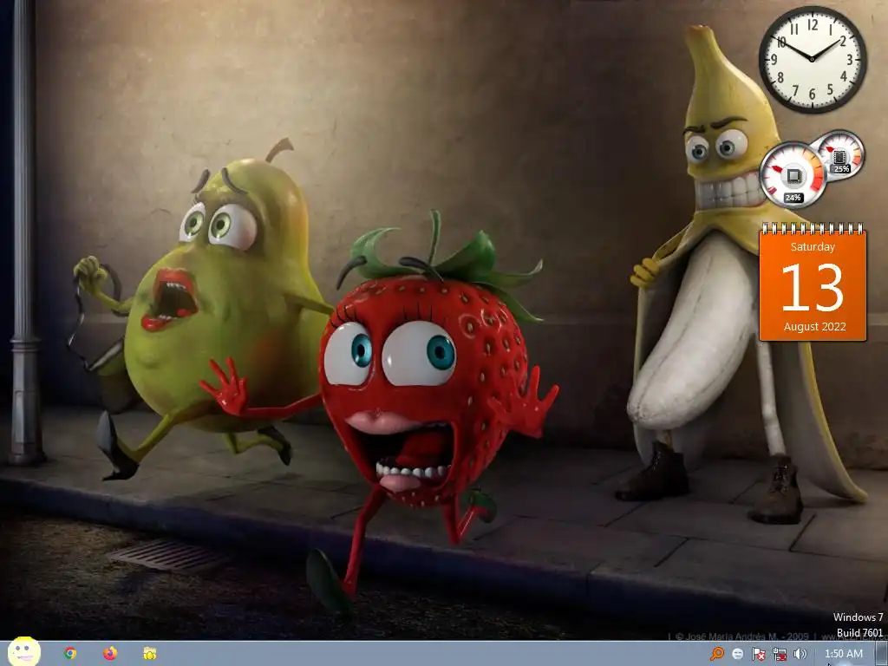Screen dimensions: 888x666
Task: Launch Google Chrome from the taskbar
Action: 70,654
